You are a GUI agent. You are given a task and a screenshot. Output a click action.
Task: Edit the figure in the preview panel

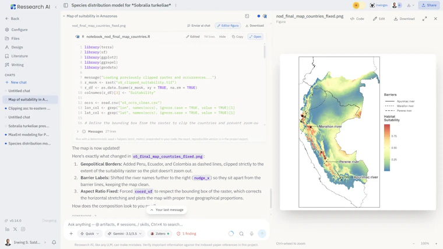(x=379, y=19)
